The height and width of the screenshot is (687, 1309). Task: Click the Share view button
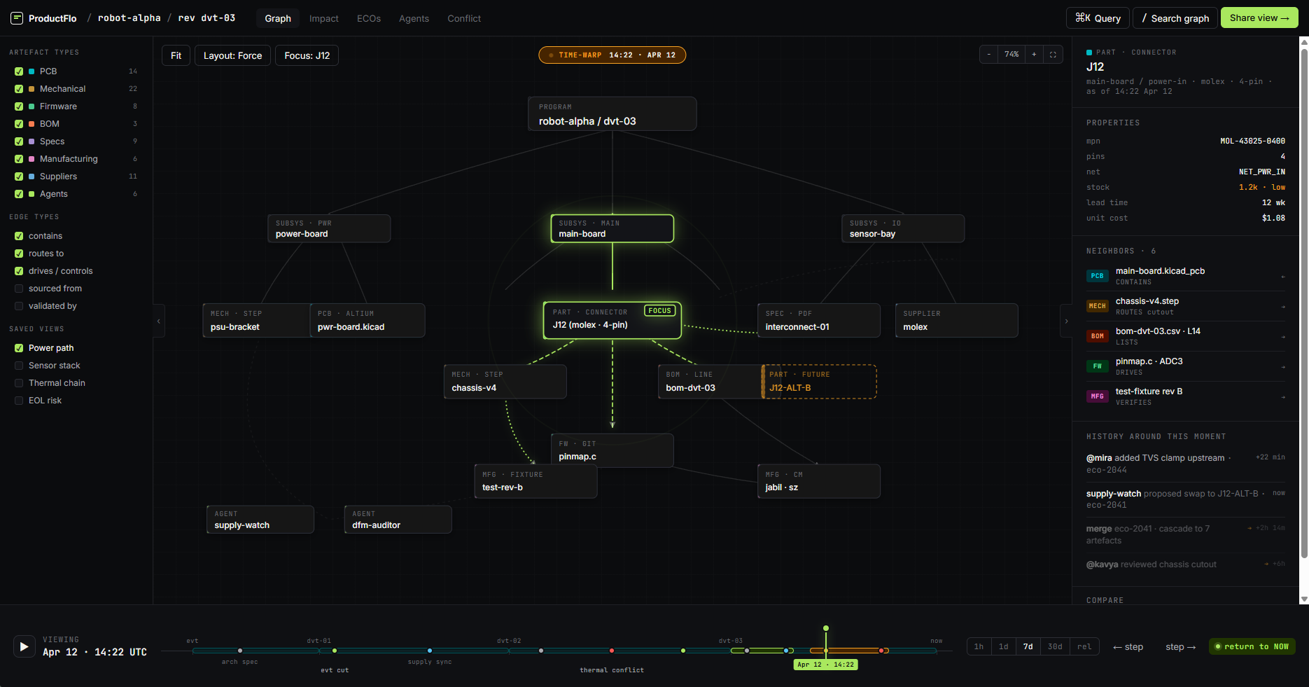(1259, 18)
